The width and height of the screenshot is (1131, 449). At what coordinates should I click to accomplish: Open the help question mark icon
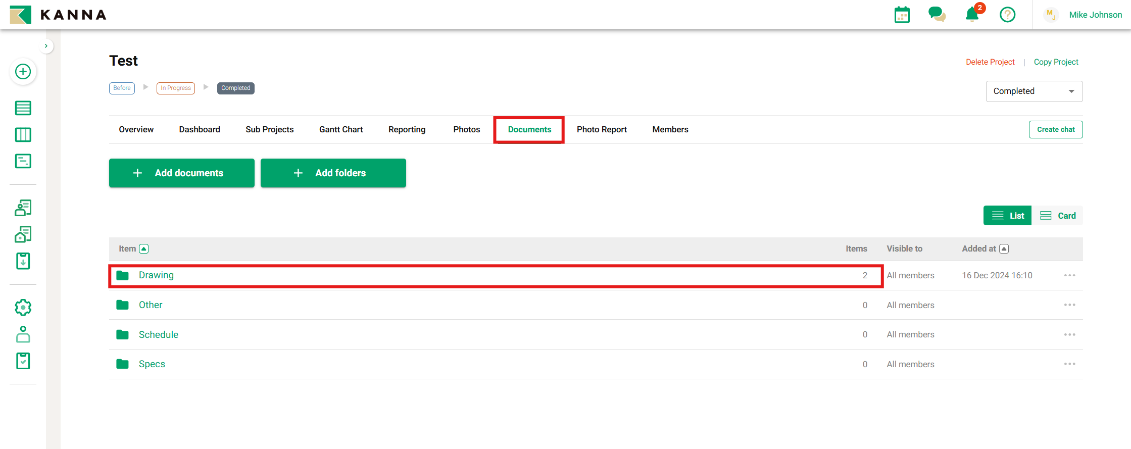coord(1007,15)
